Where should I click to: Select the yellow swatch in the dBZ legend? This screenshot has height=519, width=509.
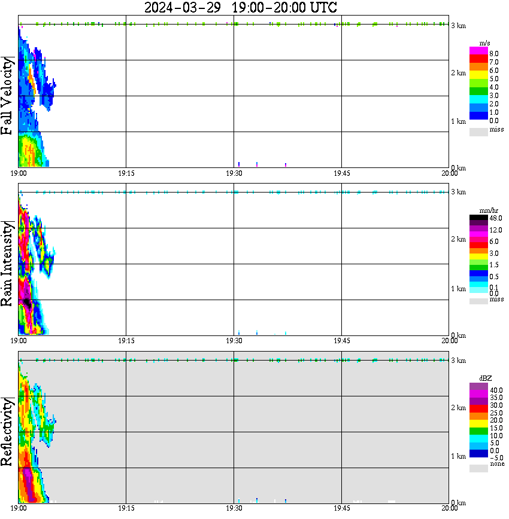[x=478, y=424]
